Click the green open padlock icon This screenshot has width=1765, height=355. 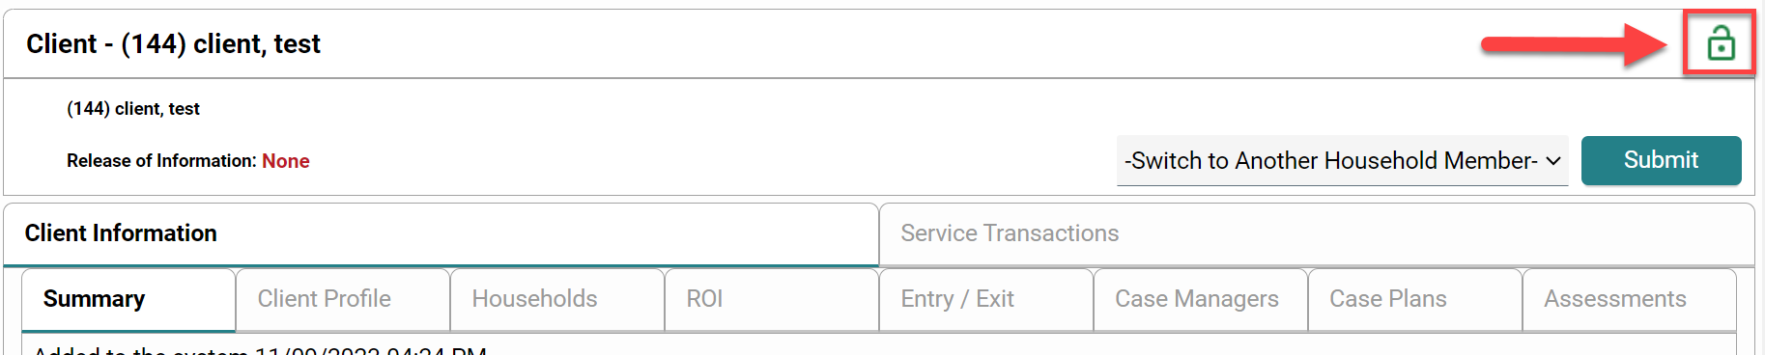[1721, 43]
